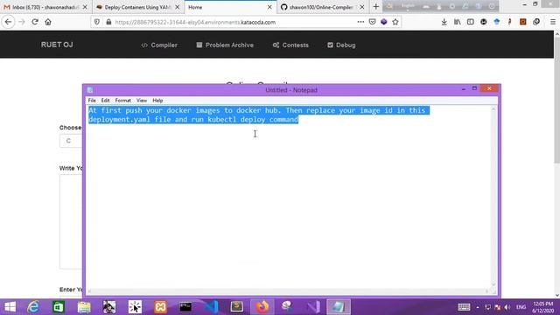Click the browser page vertical scrollbar
The width and height of the screenshot is (560, 315).
pos(556,164)
